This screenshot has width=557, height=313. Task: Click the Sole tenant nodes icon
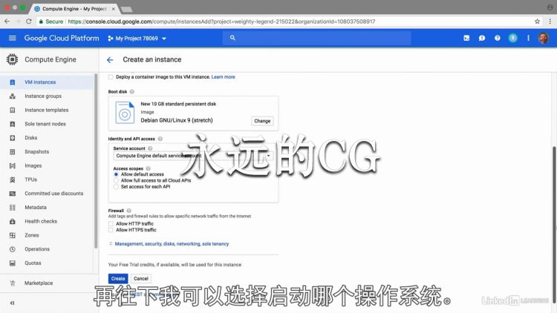pos(13,124)
